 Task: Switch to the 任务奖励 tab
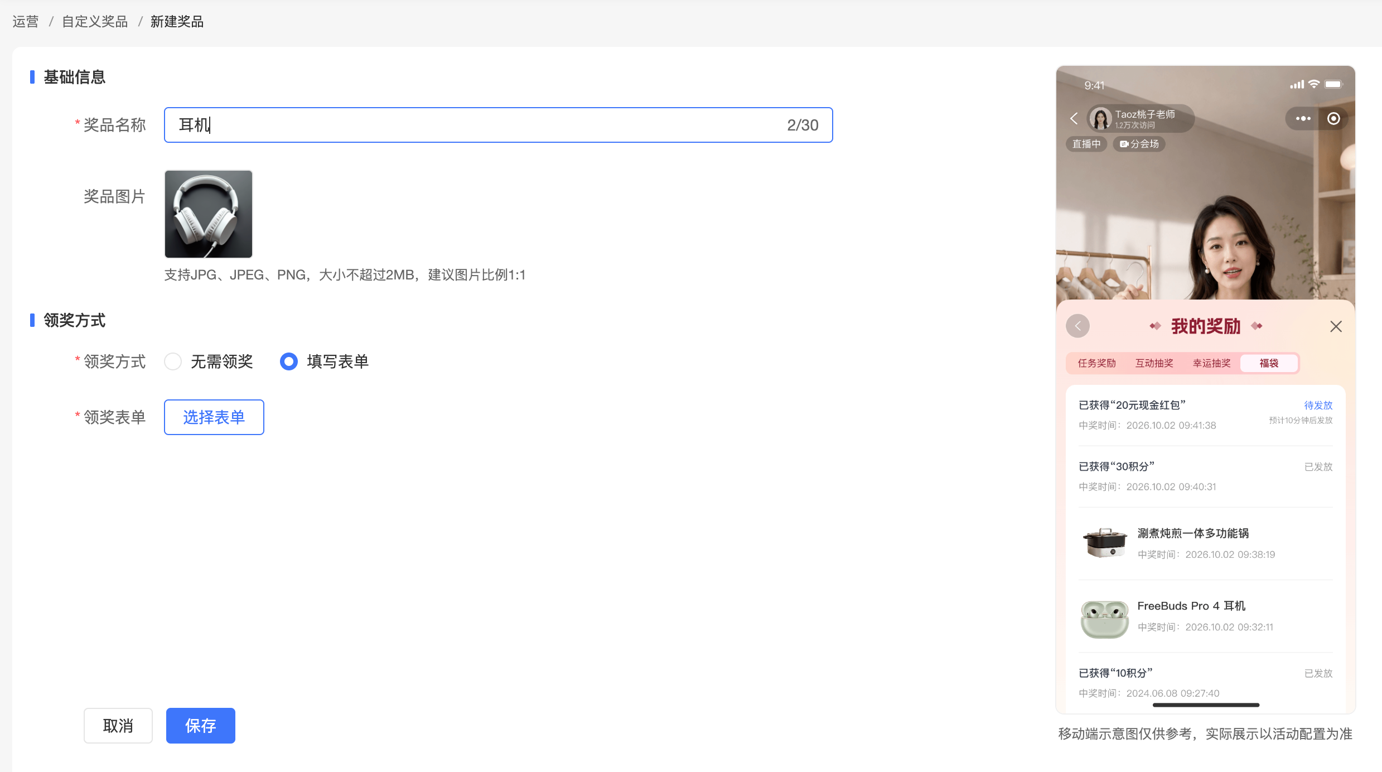click(x=1096, y=363)
